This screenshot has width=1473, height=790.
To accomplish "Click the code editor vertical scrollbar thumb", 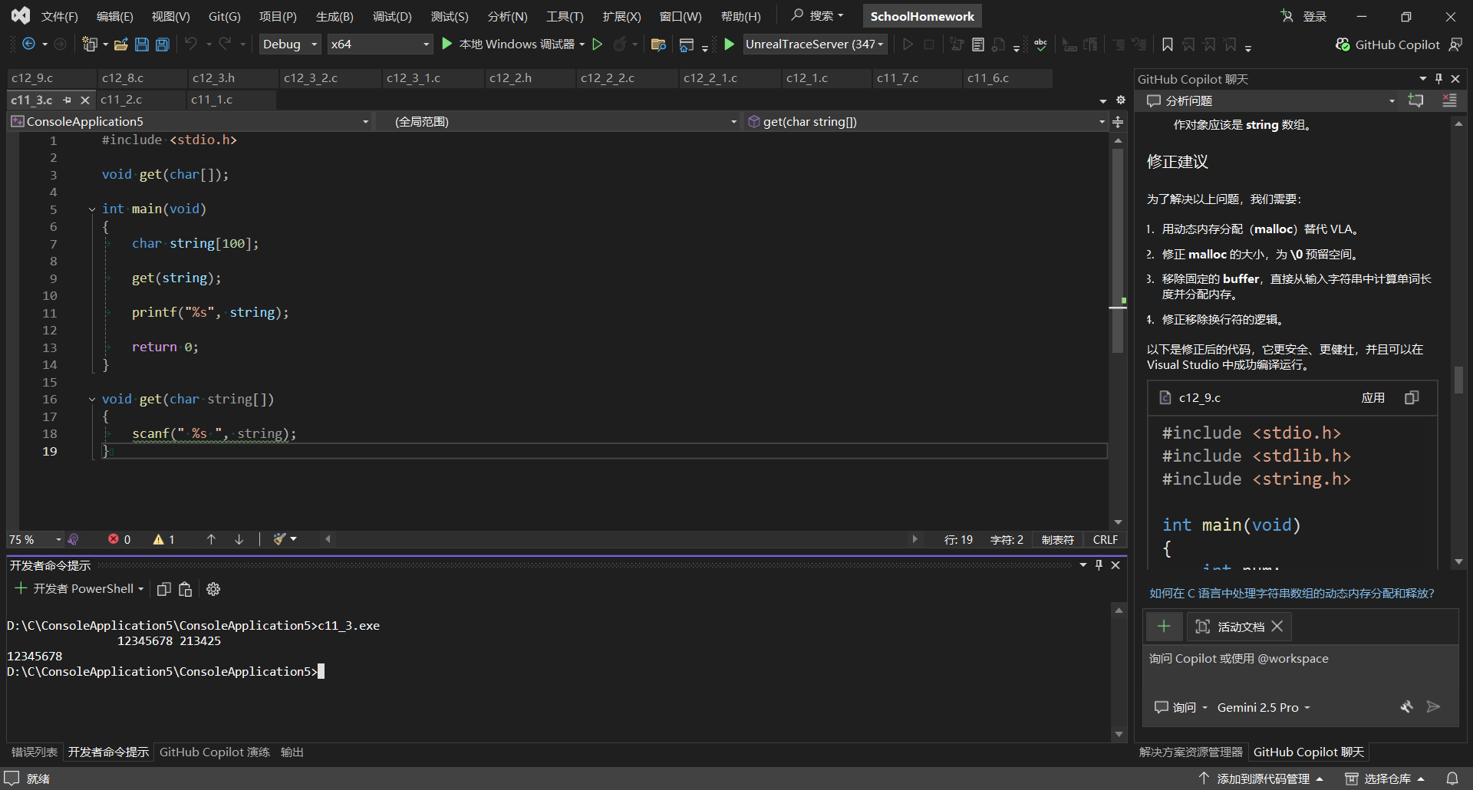I will click(1118, 251).
